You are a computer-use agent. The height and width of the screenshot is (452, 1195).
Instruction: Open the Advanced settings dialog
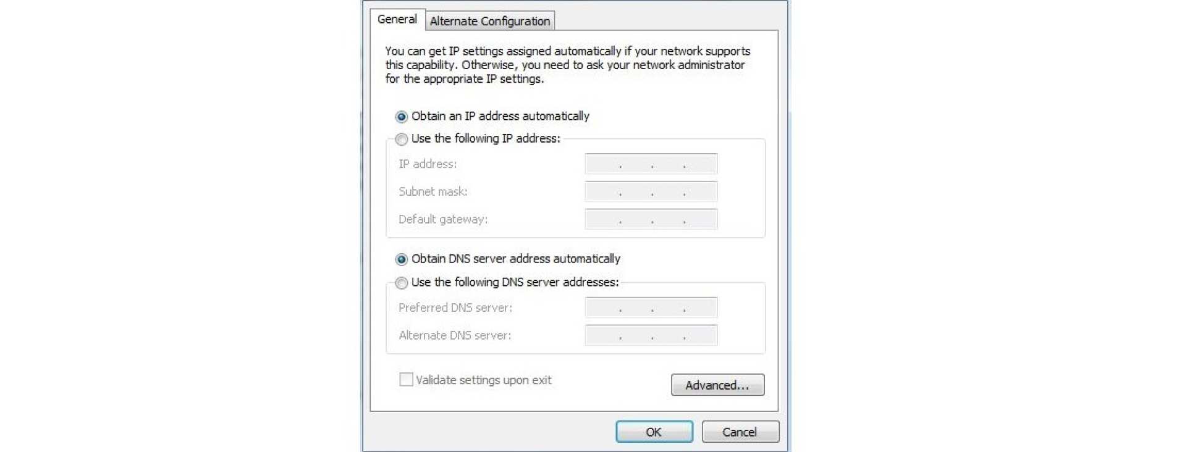tap(717, 385)
